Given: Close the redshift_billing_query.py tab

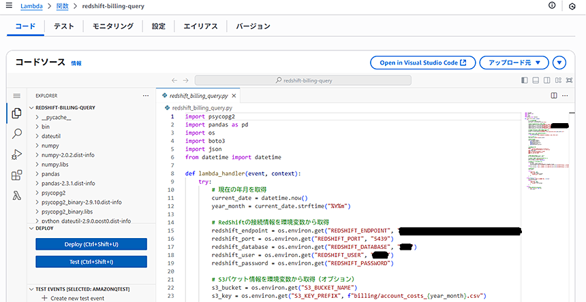Looking at the screenshot, I should [x=234, y=96].
